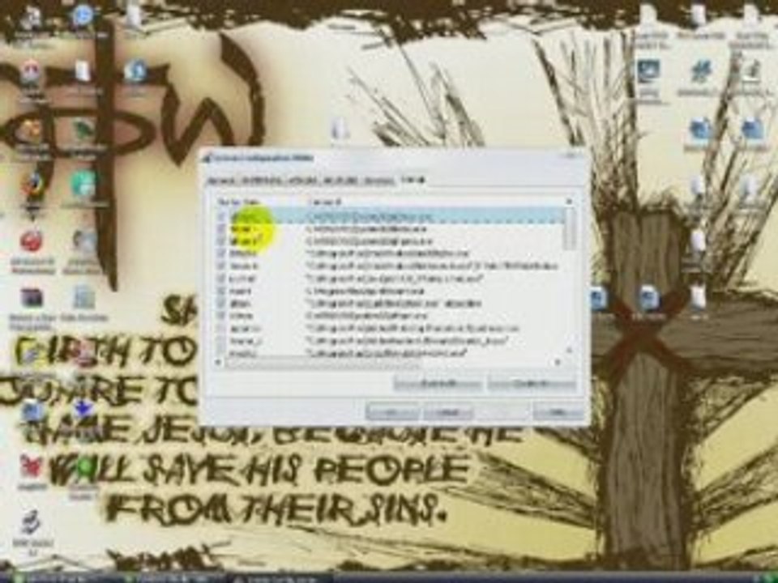Toggle checkbox of the highlighted first startup item
The width and height of the screenshot is (778, 583).
pos(222,217)
